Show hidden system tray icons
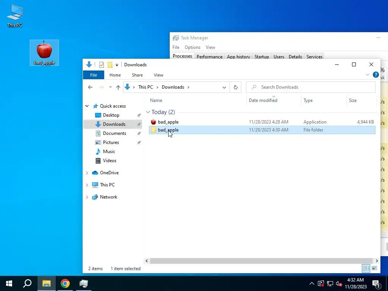 coord(312,283)
